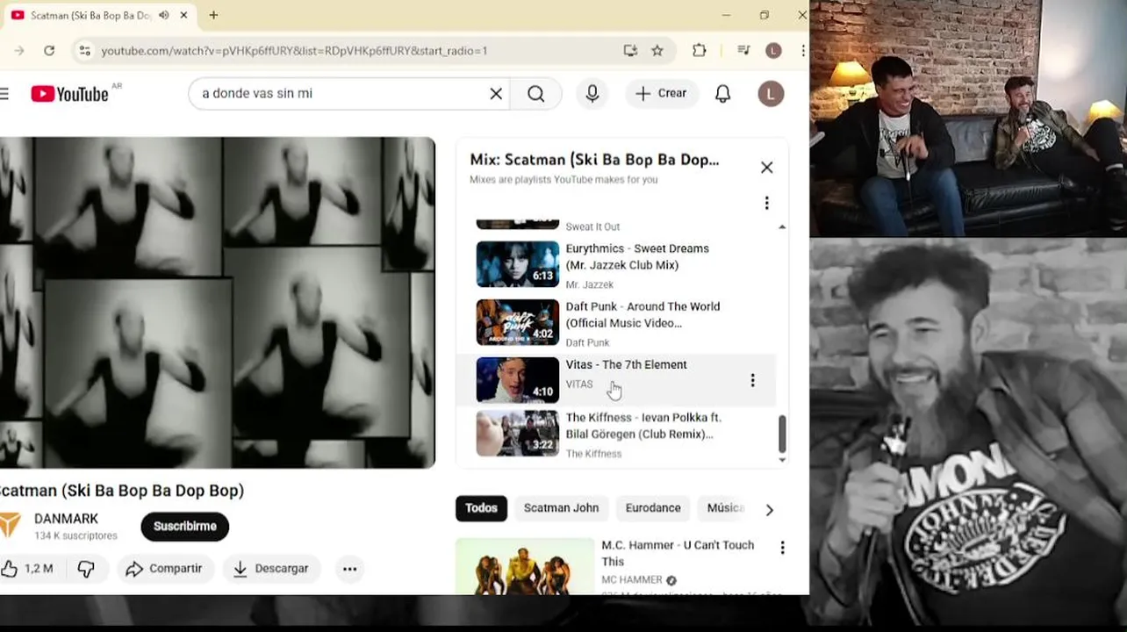Click the title 'Eurythmics - Sweet Dreams'
The image size is (1127, 632).
(637, 256)
